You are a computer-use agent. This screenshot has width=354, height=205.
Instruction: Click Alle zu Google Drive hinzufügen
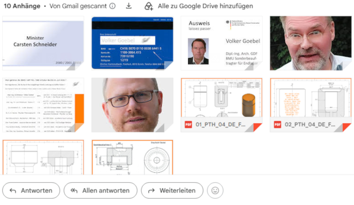(x=205, y=6)
